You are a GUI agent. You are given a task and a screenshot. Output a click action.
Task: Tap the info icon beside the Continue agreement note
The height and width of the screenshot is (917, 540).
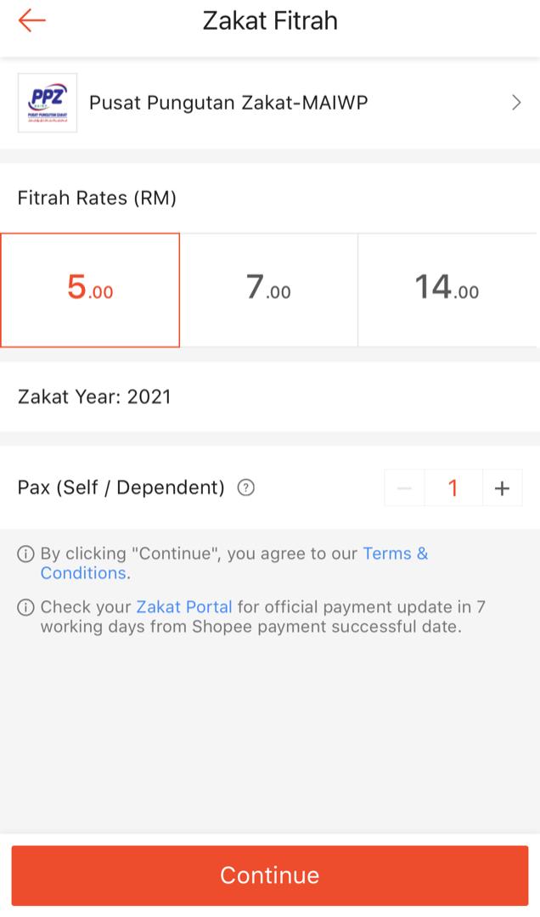pyautogui.click(x=25, y=553)
